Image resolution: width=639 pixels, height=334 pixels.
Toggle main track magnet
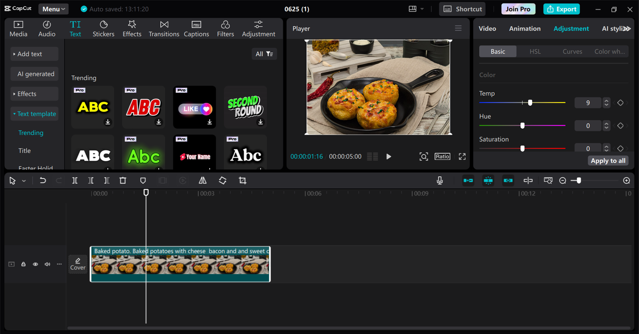pyautogui.click(x=468, y=180)
